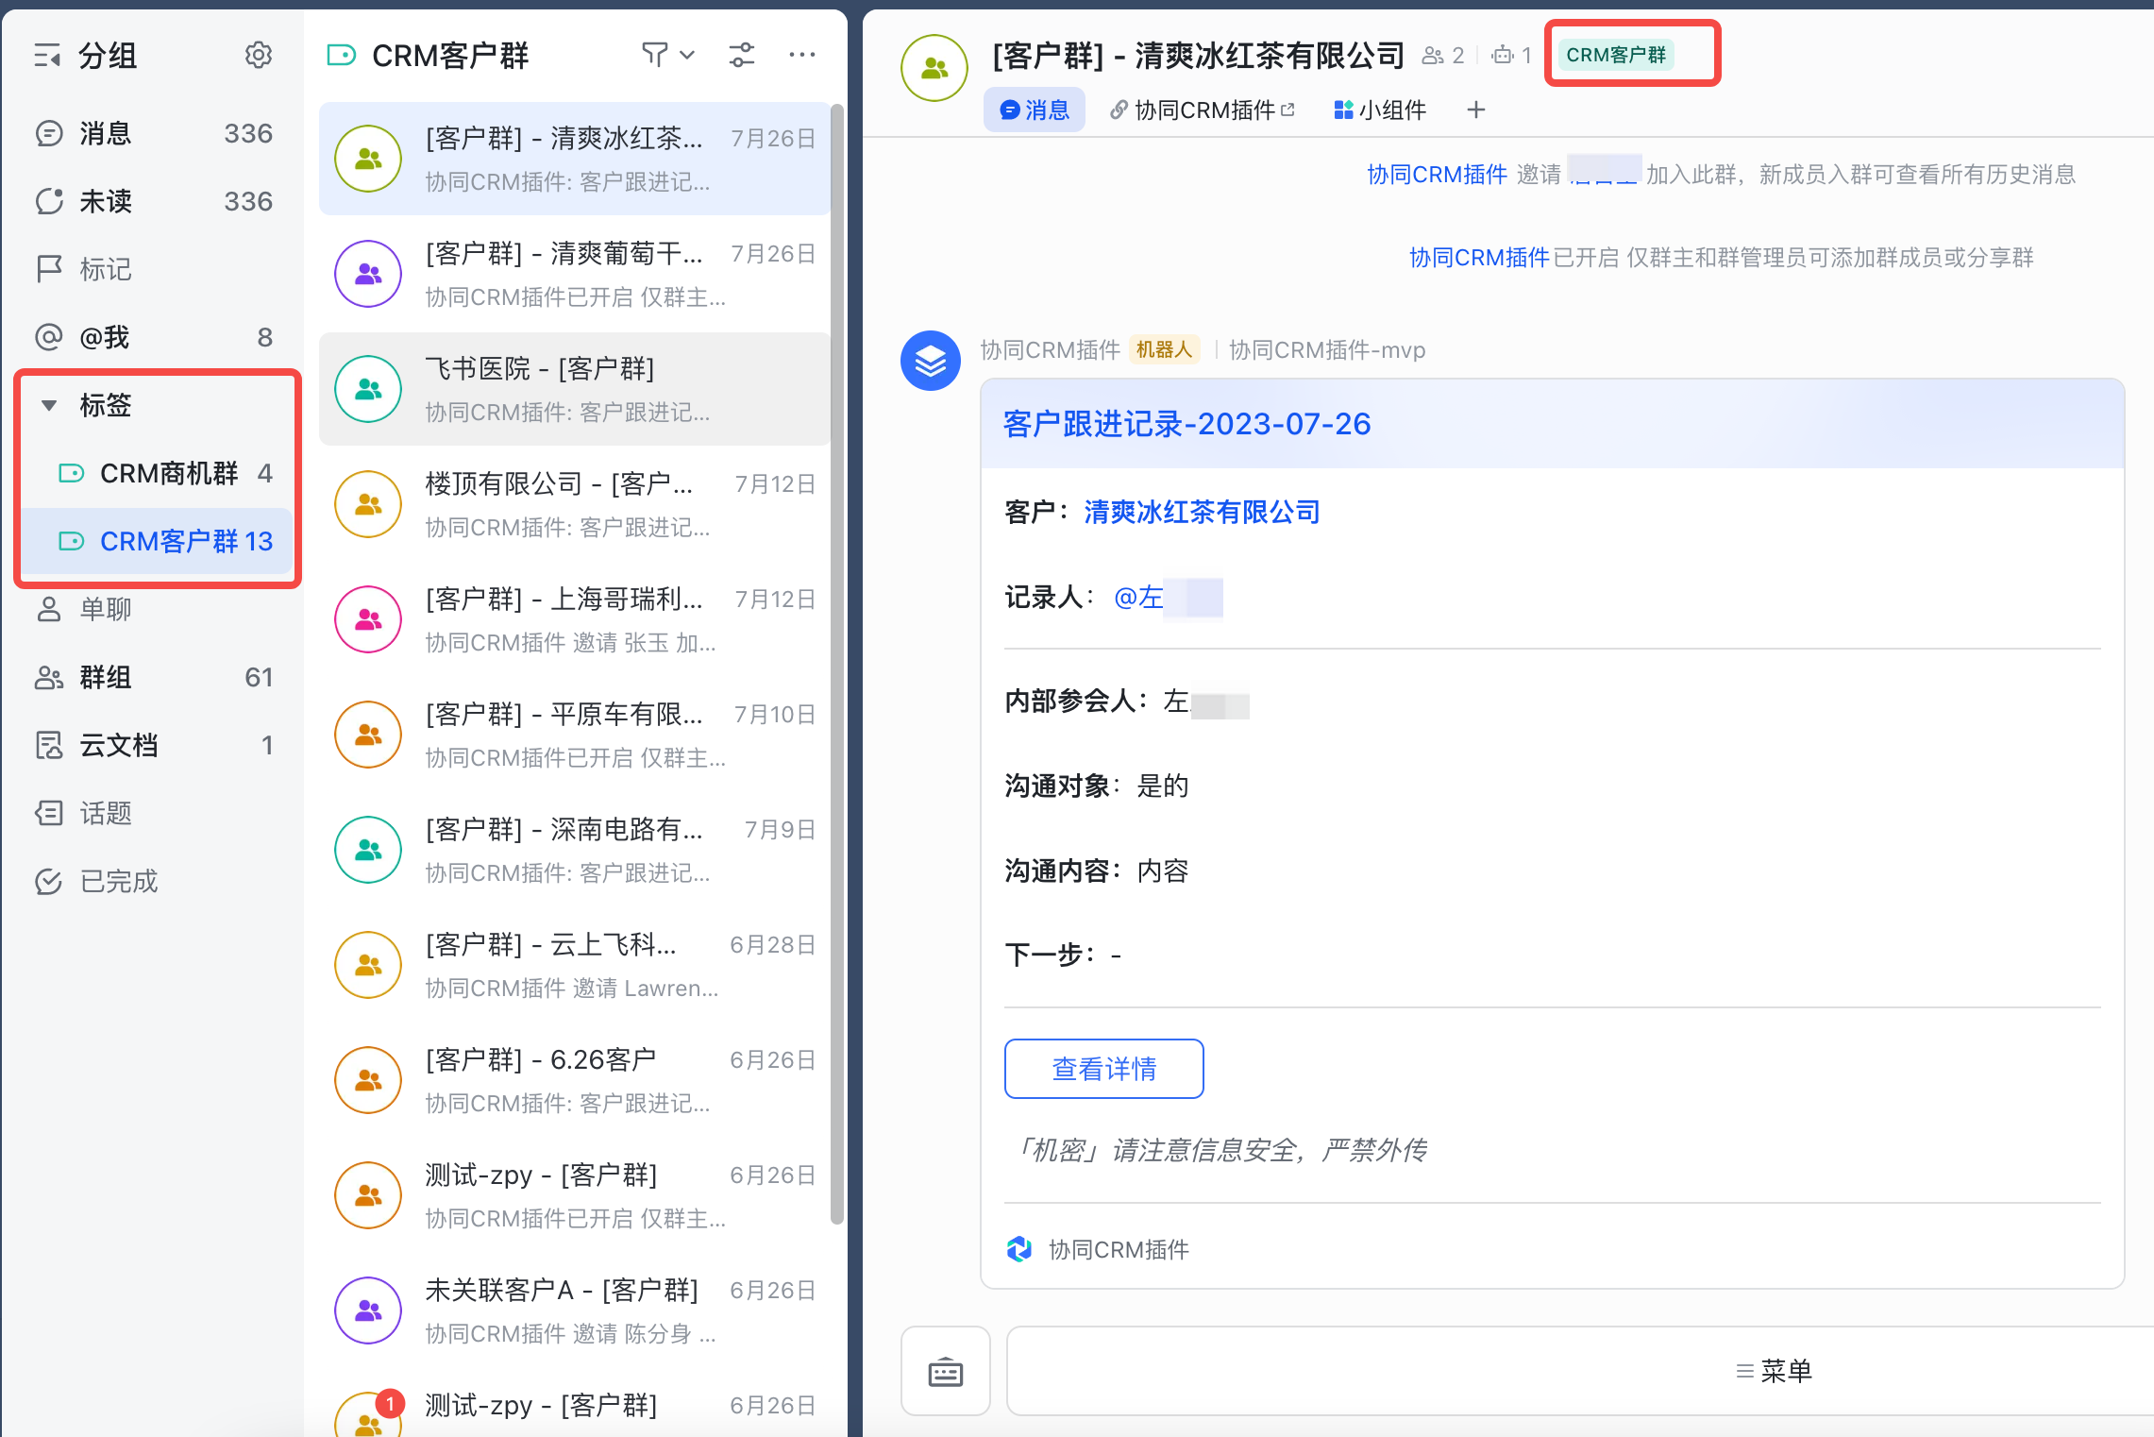Switch to the 协同CRM插件 tab

point(1203,110)
